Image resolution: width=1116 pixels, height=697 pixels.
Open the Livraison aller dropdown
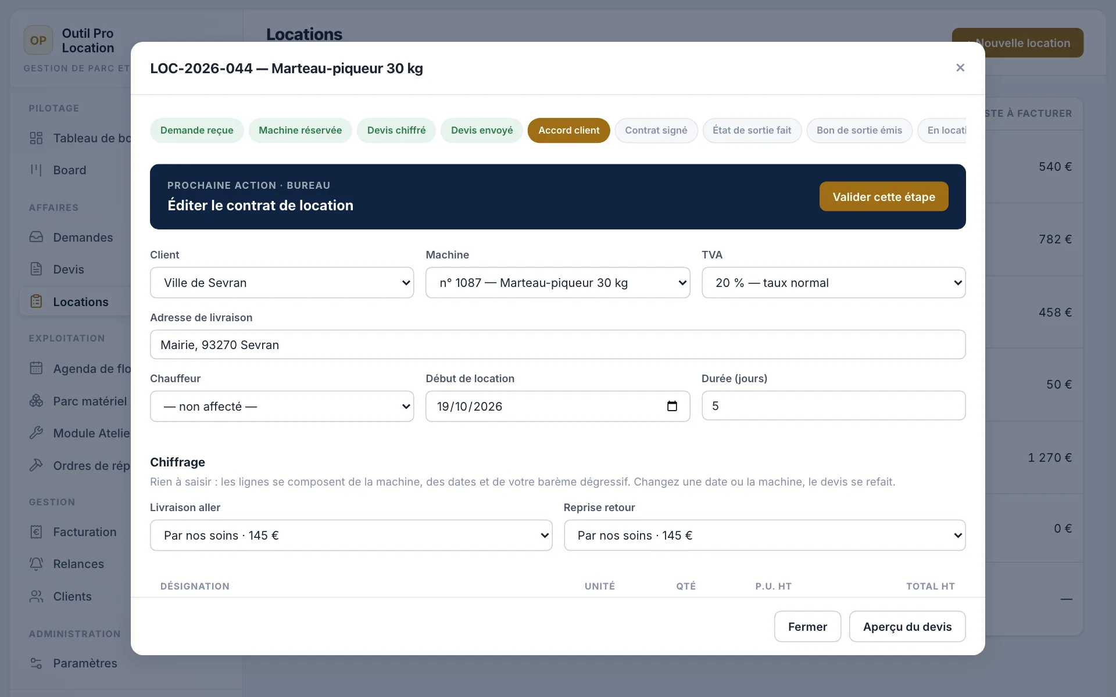(x=351, y=536)
